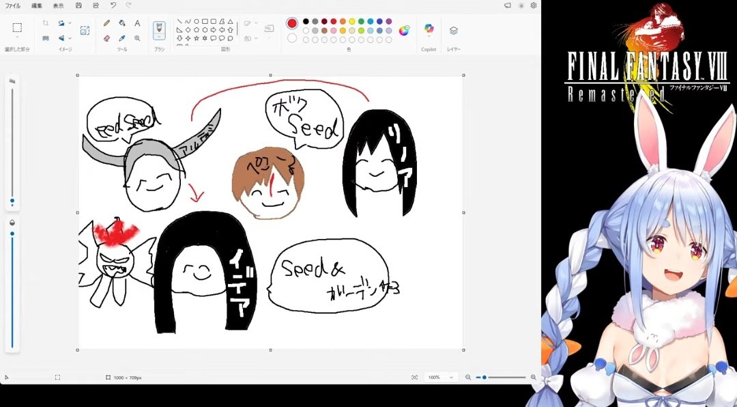Select the Pencil tool
737x407 pixels.
106,23
